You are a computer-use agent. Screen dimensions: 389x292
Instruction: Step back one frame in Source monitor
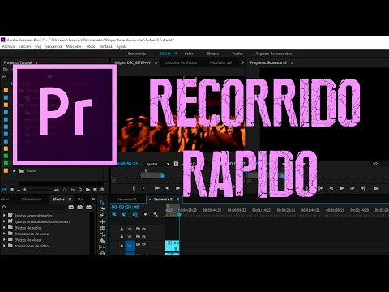168,188
